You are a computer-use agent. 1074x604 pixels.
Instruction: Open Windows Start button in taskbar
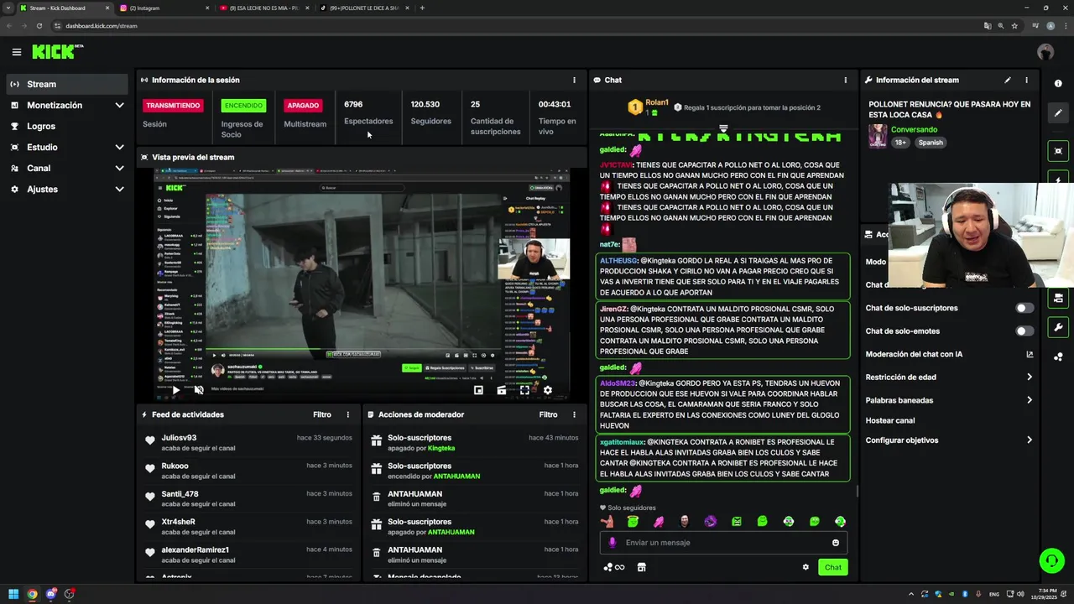[13, 594]
